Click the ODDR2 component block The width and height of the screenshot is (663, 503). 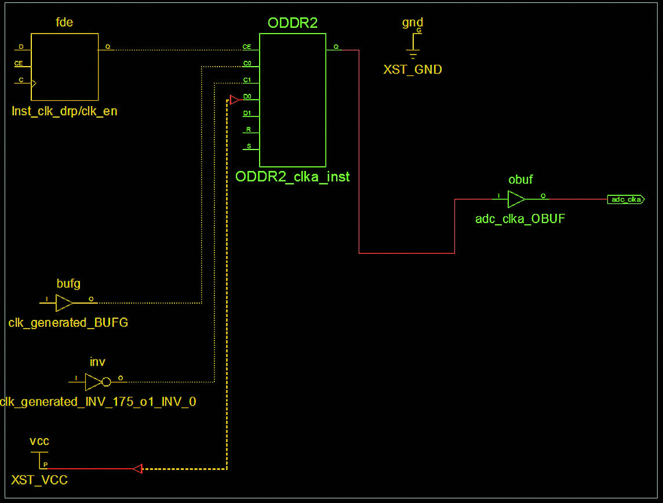292,100
